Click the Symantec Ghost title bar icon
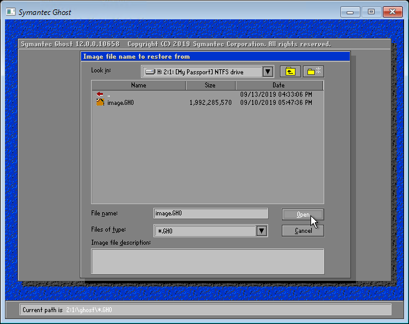Image resolution: width=409 pixels, height=324 pixels. click(11, 12)
